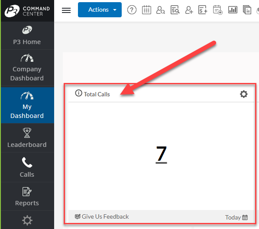Click the add appointment calendar icon
The image size is (259, 229).
(217, 10)
